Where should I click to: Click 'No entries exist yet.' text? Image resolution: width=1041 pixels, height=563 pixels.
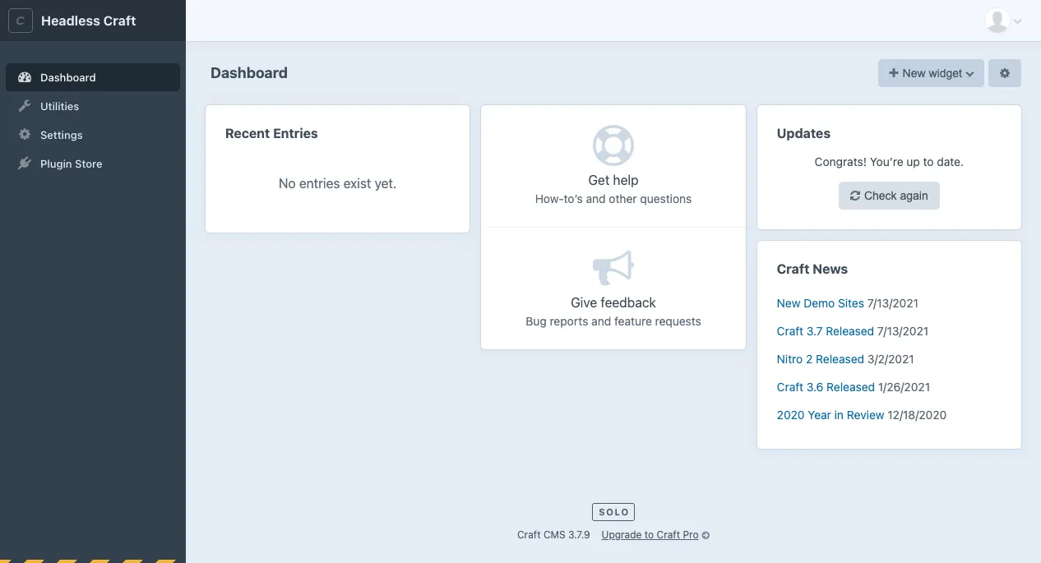337,184
